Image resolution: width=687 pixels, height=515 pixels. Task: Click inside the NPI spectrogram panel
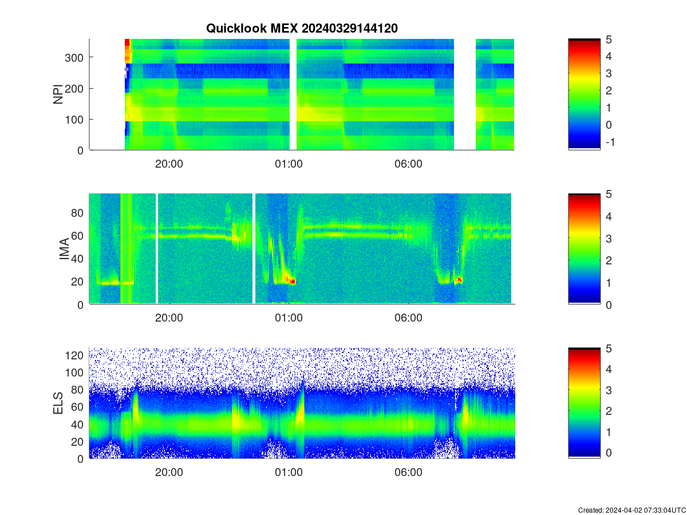point(302,94)
